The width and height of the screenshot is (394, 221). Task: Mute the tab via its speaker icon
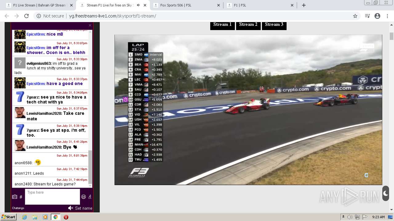pos(139,5)
